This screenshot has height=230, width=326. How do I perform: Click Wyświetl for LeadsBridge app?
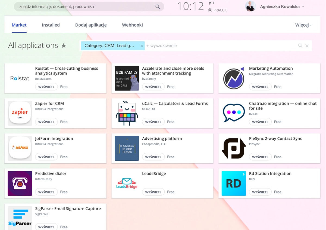coord(153,192)
